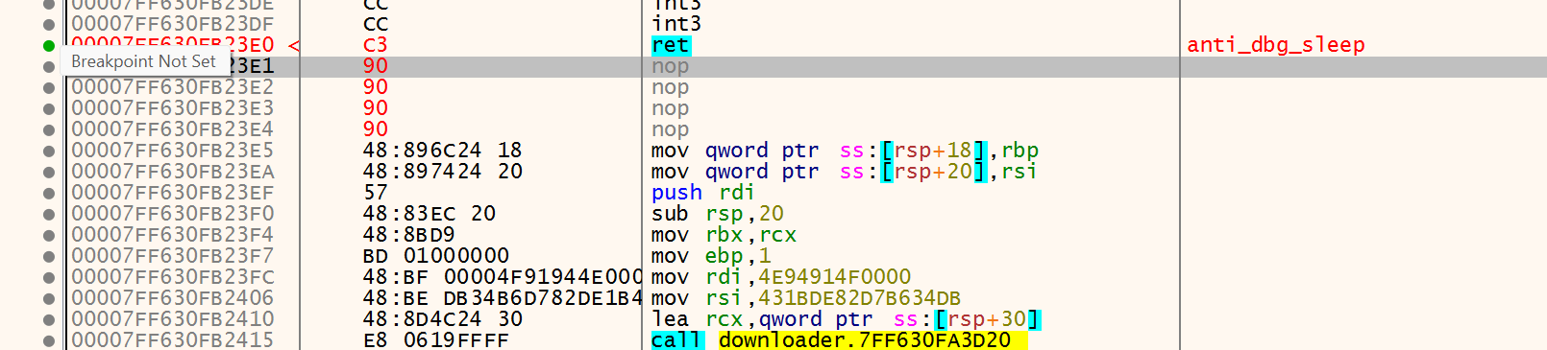Click the highlighted ret instruction

pyautogui.click(x=671, y=45)
